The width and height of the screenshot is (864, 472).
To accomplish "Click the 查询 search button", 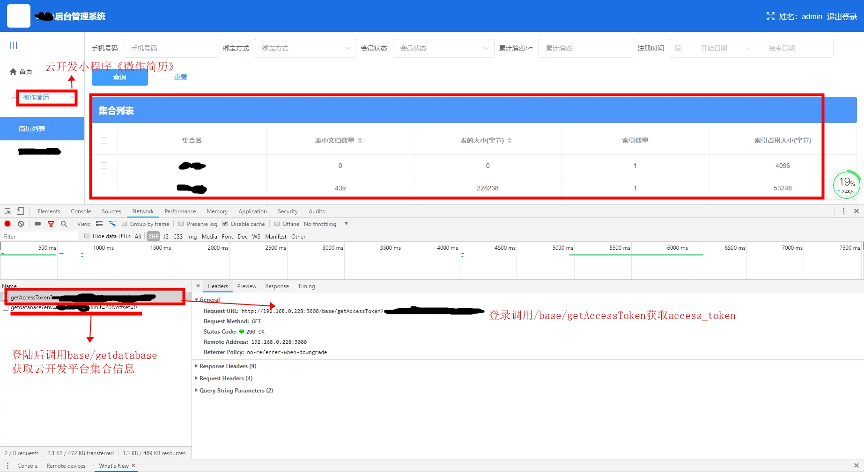I will 120,77.
